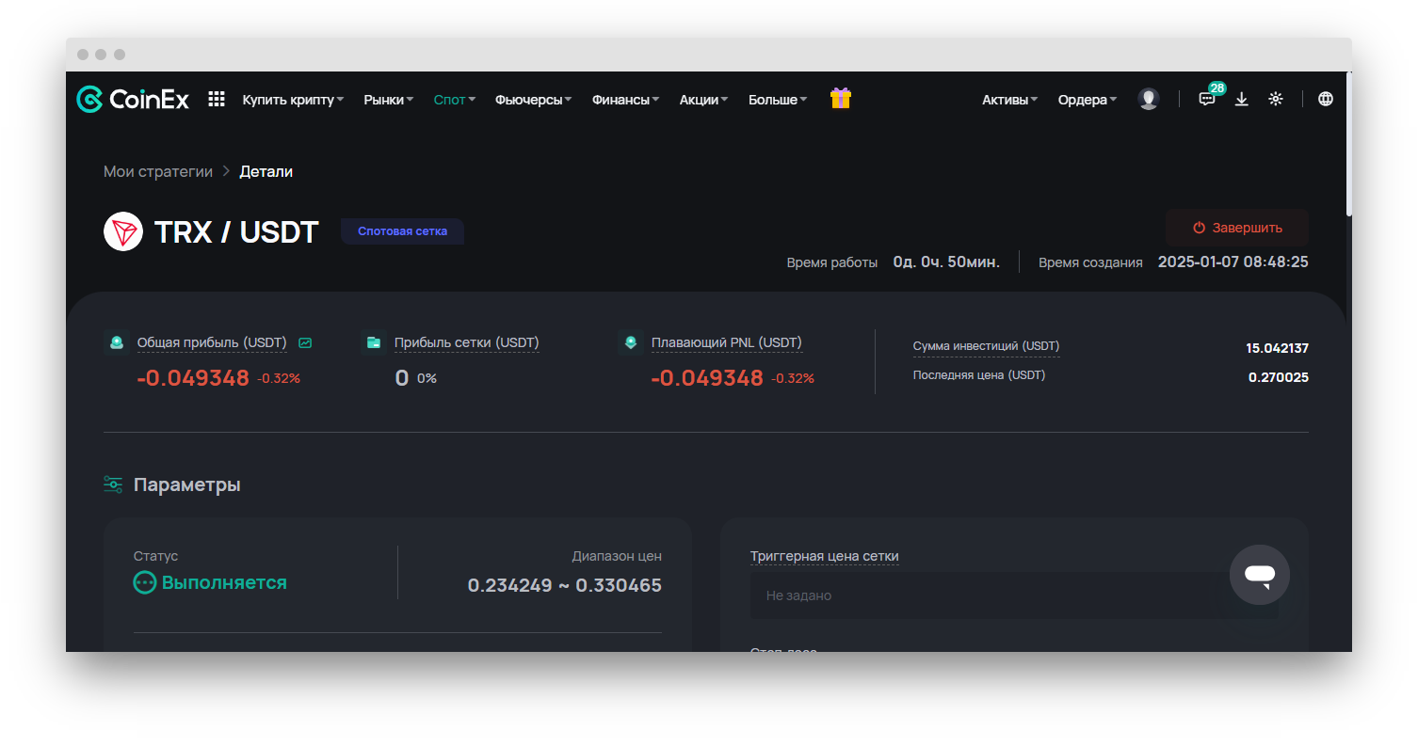Screen dimensions: 1418x746
Task: Click the Время создания label
Action: tap(1090, 262)
